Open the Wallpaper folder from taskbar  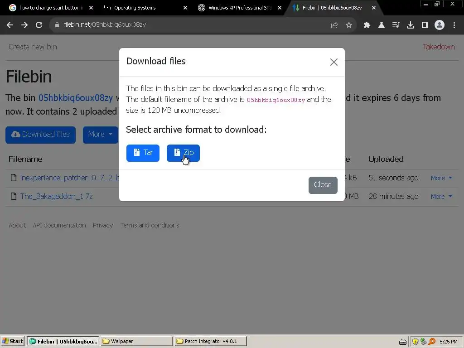coord(137,341)
